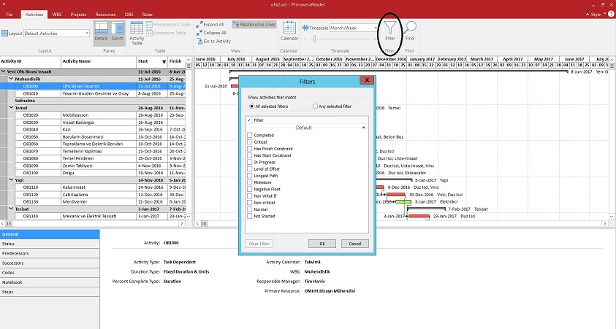Image resolution: width=616 pixels, height=329 pixels.
Task: Click Cancel in Filters dialog
Action: (354, 243)
